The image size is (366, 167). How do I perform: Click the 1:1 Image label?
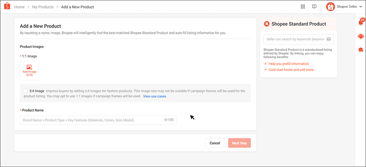coord(29,56)
